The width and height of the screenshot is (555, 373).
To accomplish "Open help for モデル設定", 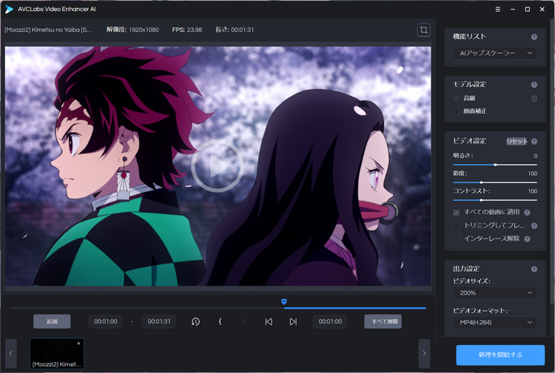I will coord(534,85).
